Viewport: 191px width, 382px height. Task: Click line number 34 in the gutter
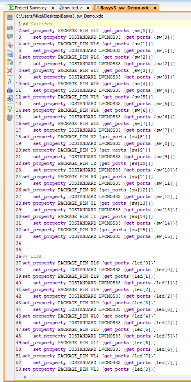tap(18, 243)
